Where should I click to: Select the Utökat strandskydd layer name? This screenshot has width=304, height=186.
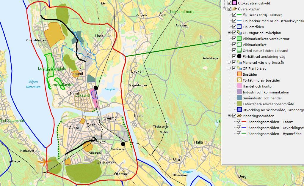coord(254,3)
